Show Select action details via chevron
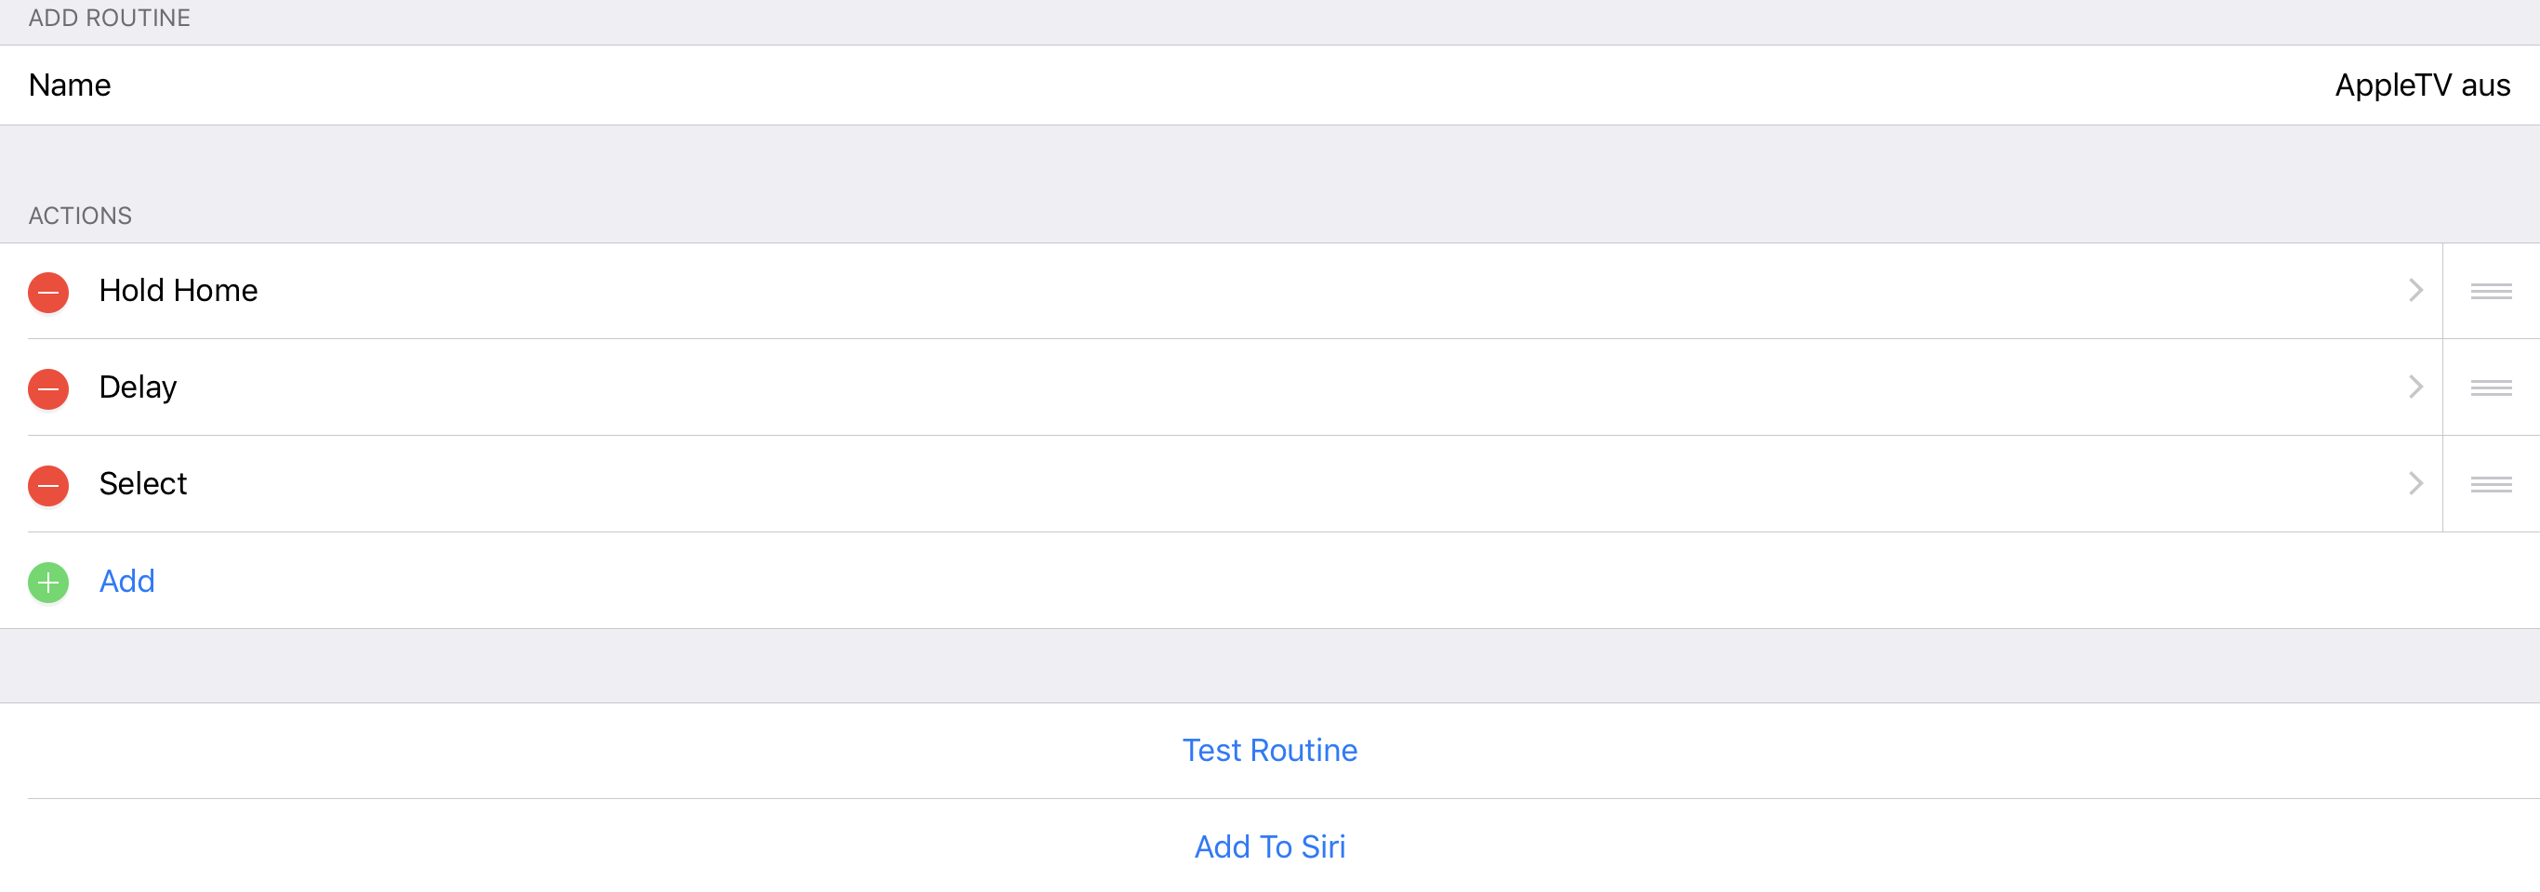This screenshot has width=2540, height=892. (2414, 484)
